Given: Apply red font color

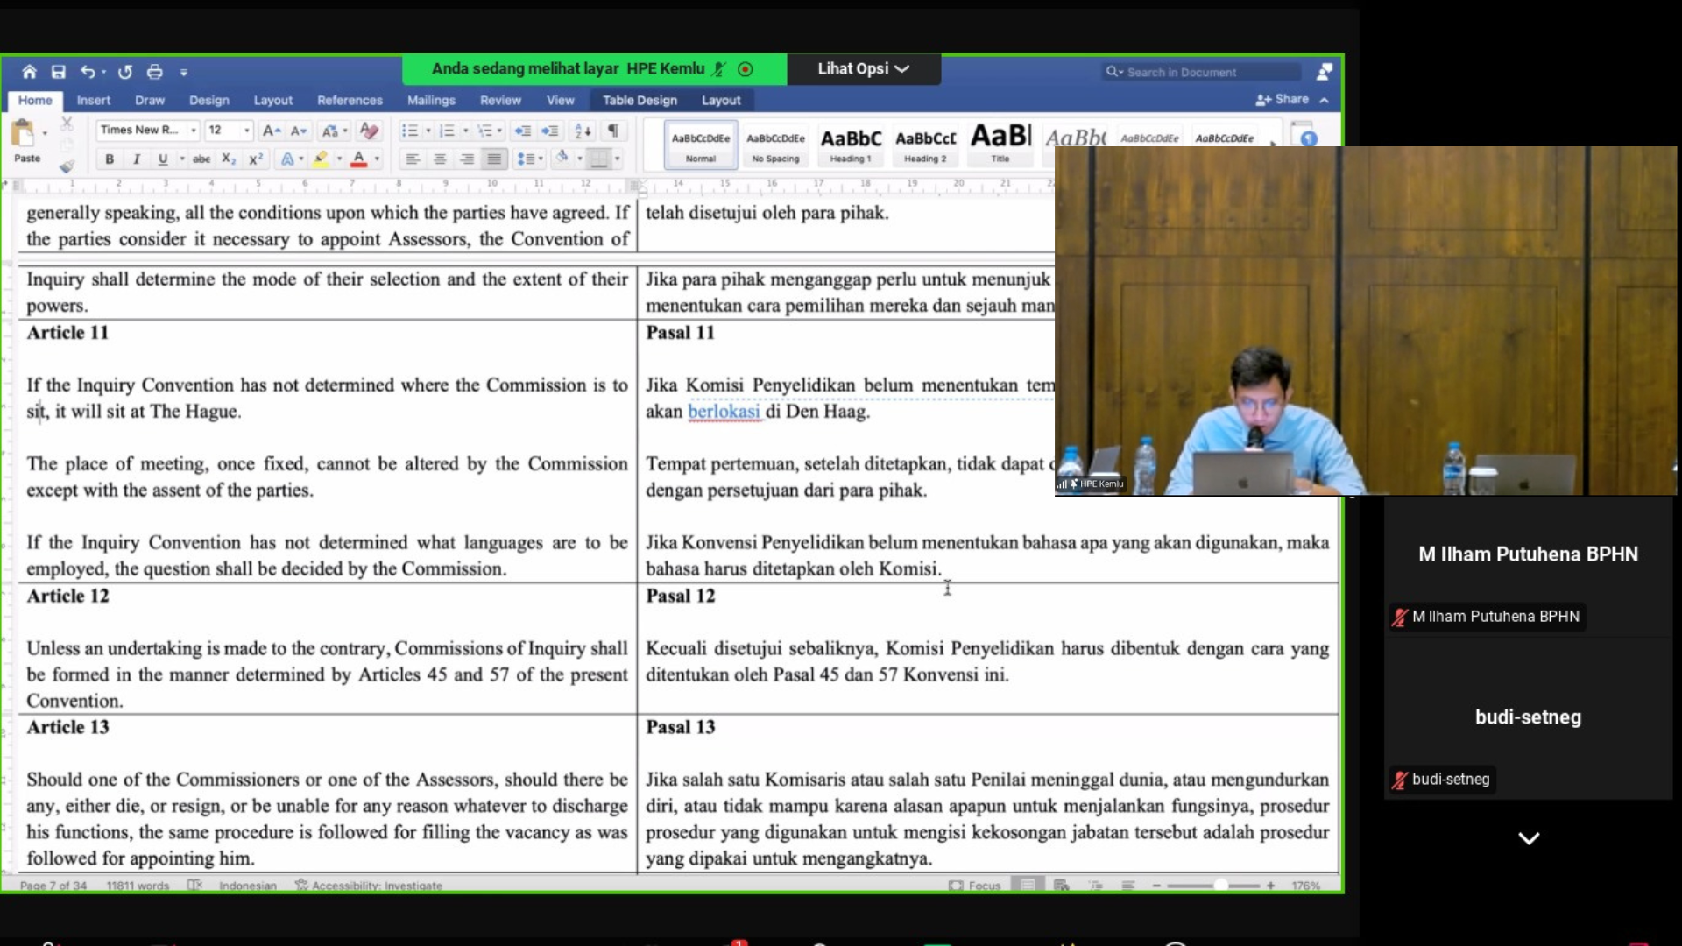Looking at the screenshot, I should click(358, 159).
